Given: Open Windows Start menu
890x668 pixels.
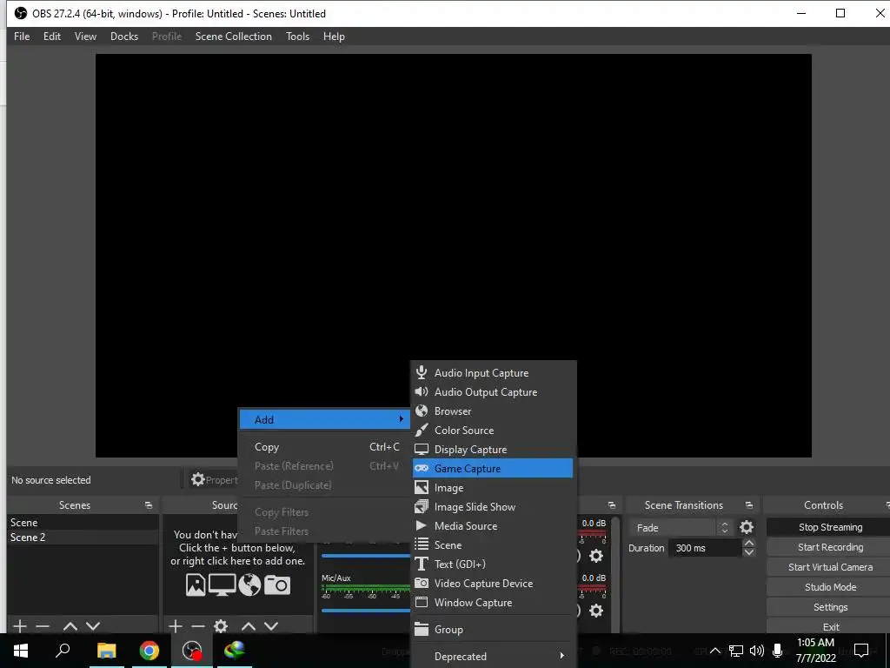Looking at the screenshot, I should [x=21, y=651].
